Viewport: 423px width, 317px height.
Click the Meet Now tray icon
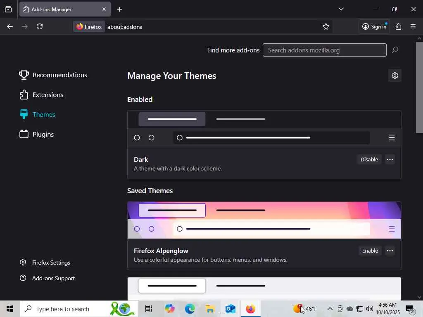tap(340, 309)
